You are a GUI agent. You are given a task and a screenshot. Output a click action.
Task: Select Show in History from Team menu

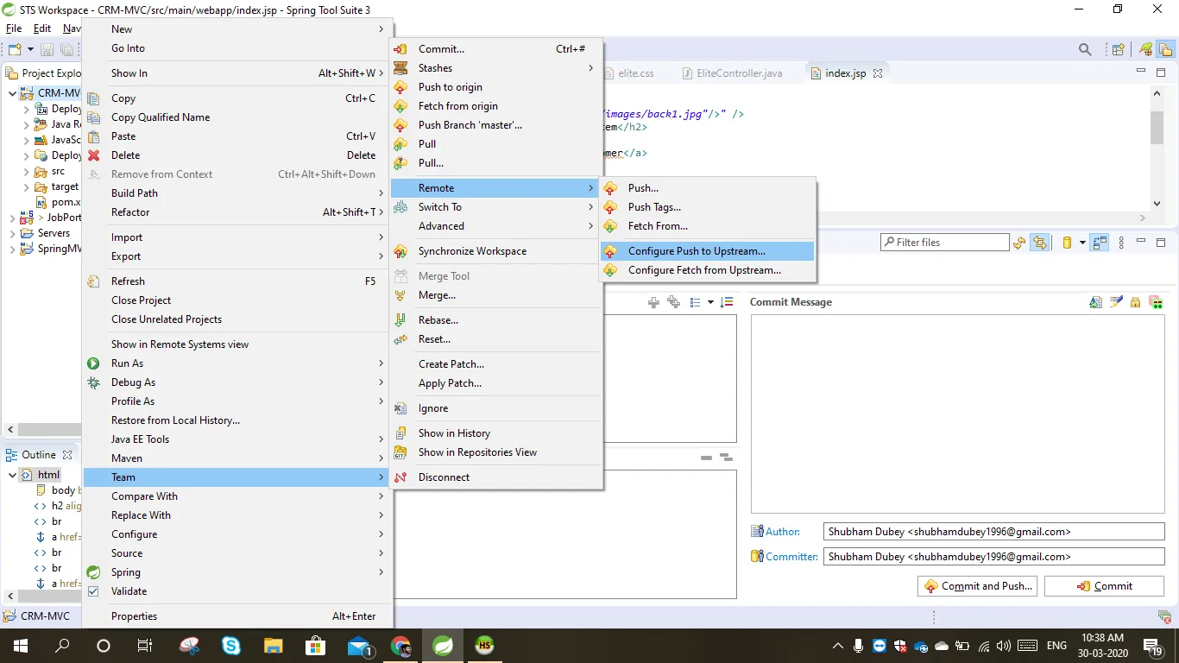pos(495,433)
